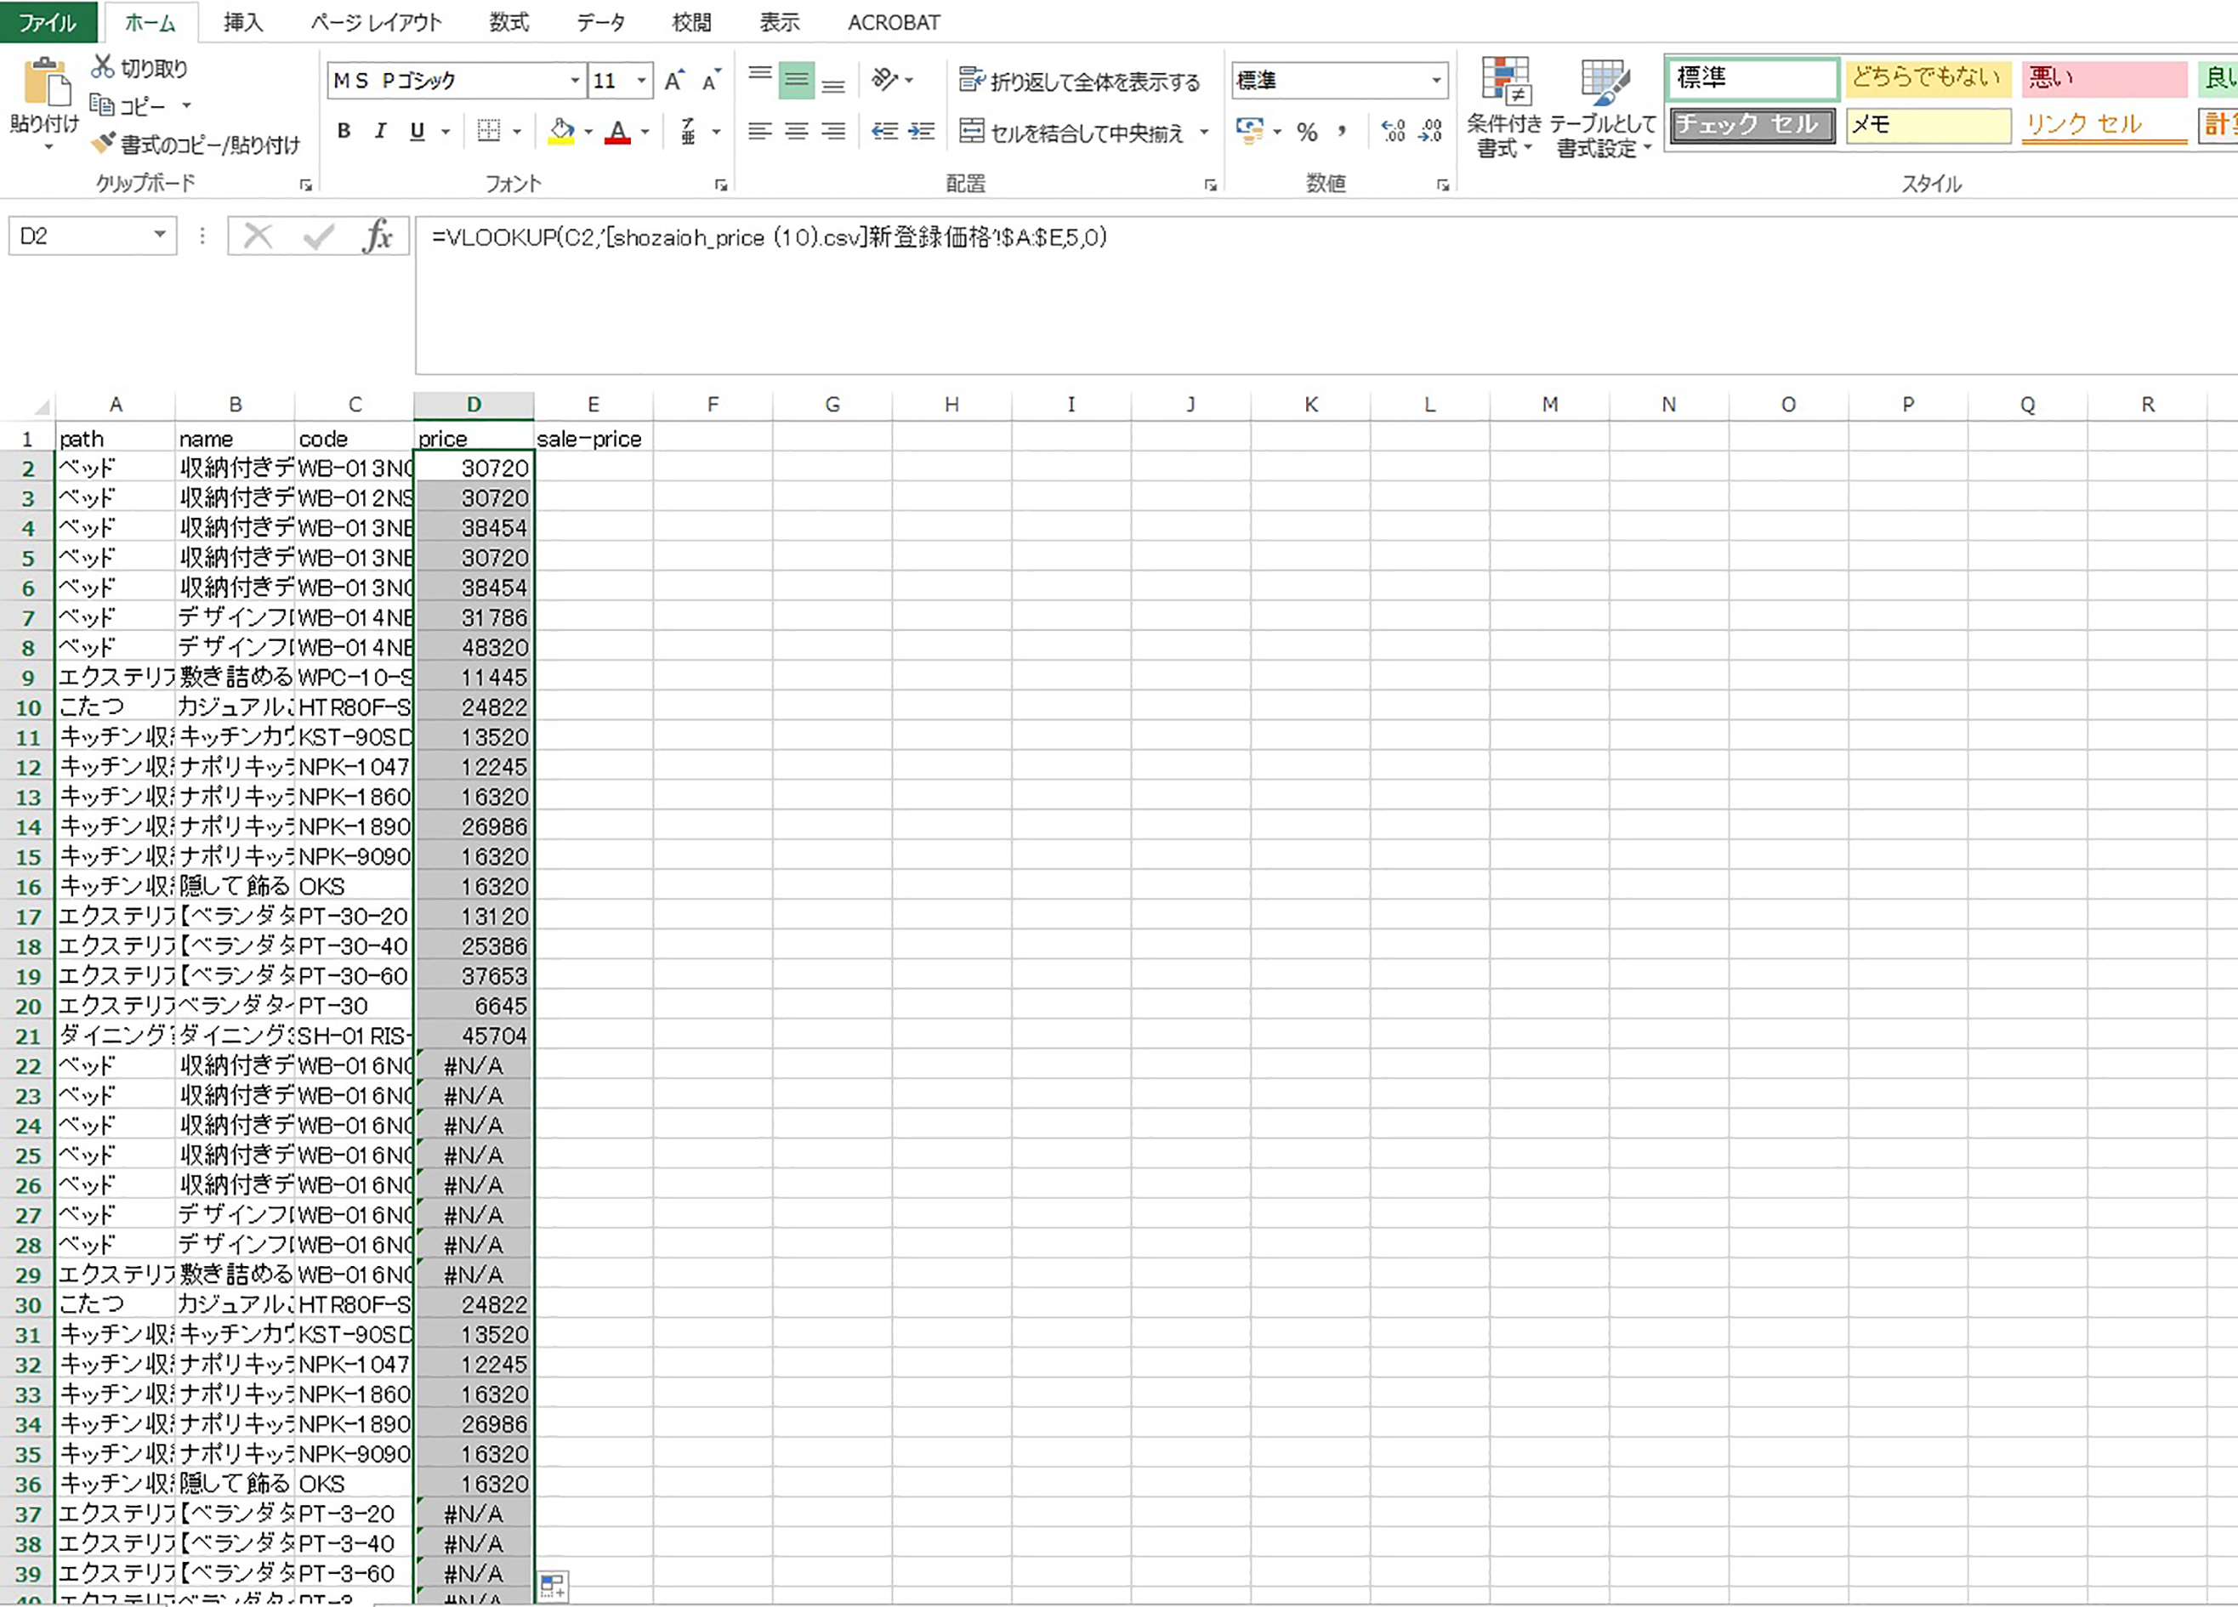Image resolution: width=2238 pixels, height=1607 pixels.
Task: Click Wrap Text (折り返して全体を表示する)
Action: (x=1080, y=81)
